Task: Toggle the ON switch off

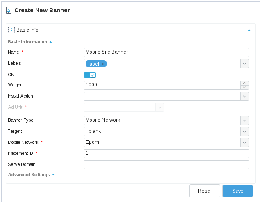Action: pyautogui.click(x=90, y=75)
